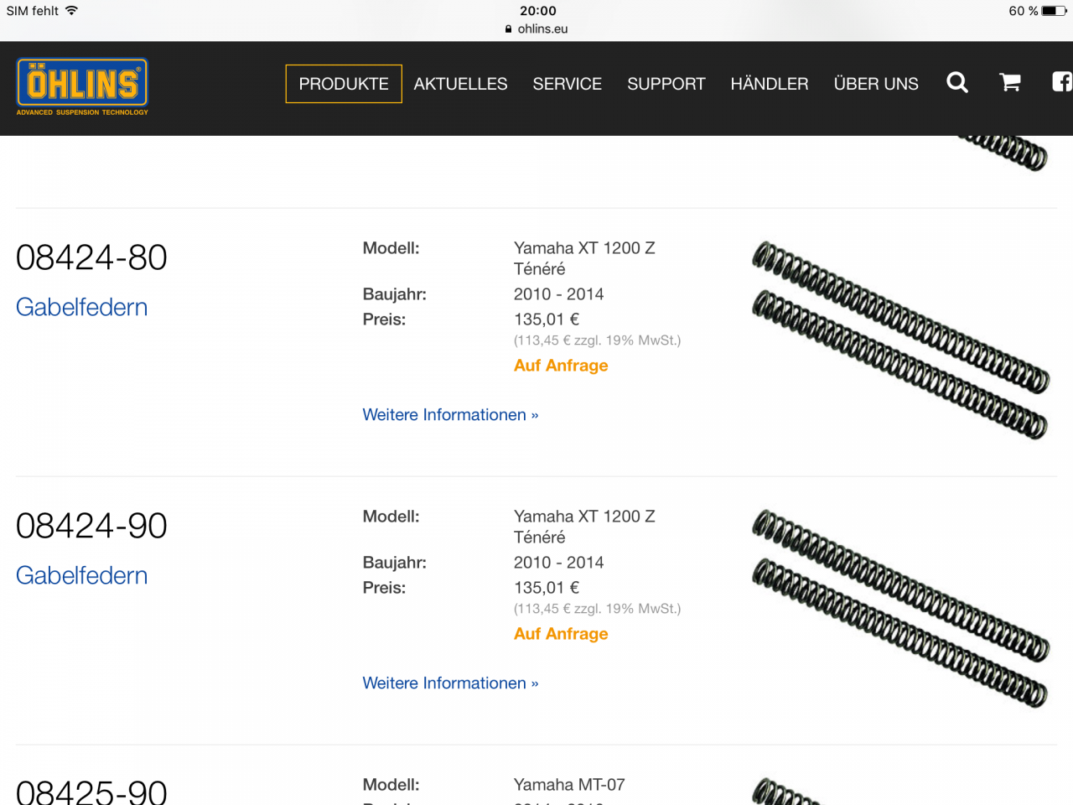Click Weitere Informationen for 08424-80
Screen dimensions: 1073x805
tap(450, 415)
